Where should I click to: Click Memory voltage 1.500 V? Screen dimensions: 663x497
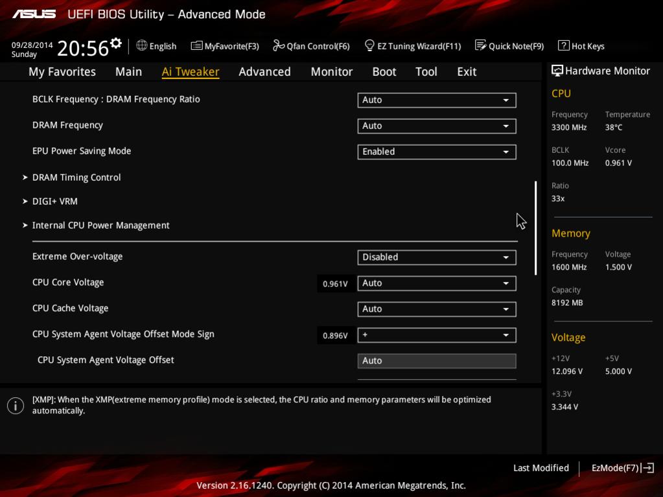pyautogui.click(x=618, y=267)
